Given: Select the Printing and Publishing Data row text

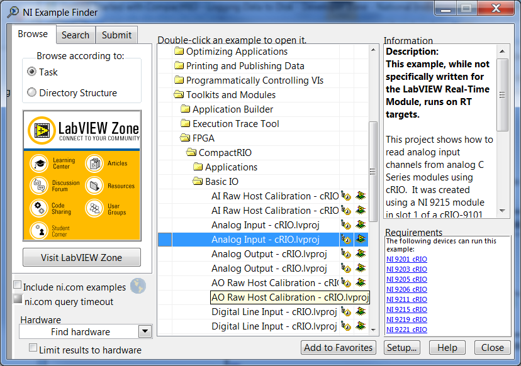Looking at the screenshot, I should [x=245, y=66].
